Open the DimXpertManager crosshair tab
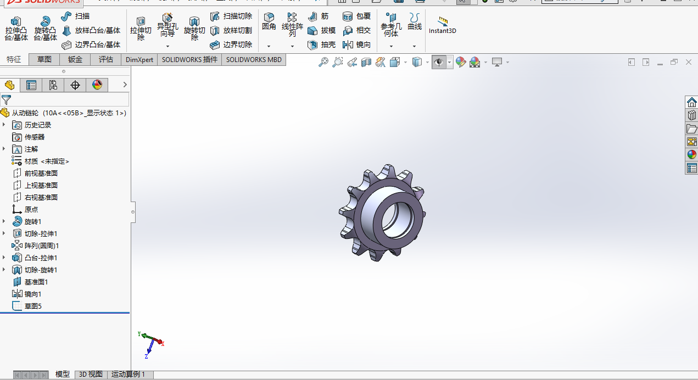 (x=75, y=85)
